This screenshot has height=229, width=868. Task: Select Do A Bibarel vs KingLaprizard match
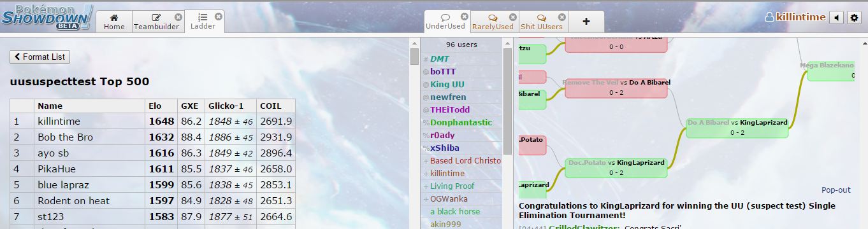737,127
